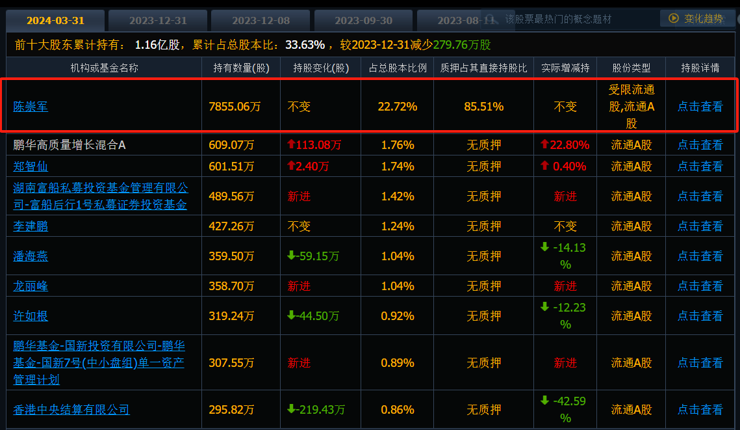The height and width of the screenshot is (430, 740).
Task: Click the 占总股本比例 column header
Action: click(398, 68)
